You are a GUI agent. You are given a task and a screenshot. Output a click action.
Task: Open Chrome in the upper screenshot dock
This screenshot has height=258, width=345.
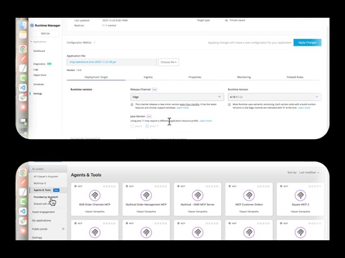point(23,49)
